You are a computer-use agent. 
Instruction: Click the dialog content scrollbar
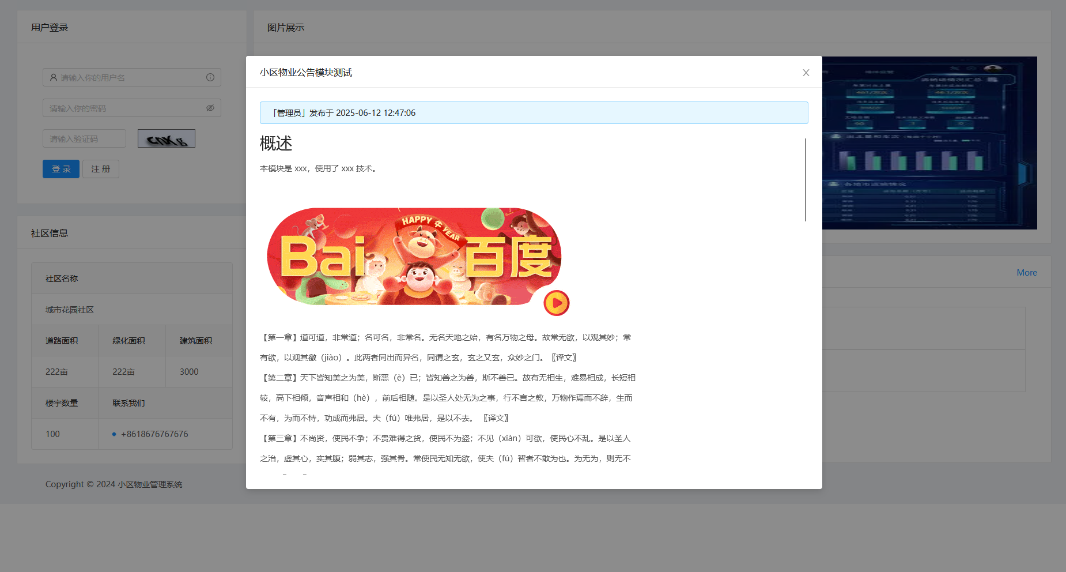tap(806, 179)
